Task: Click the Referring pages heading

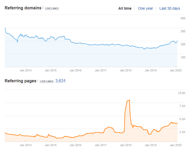Action: pos(21,81)
